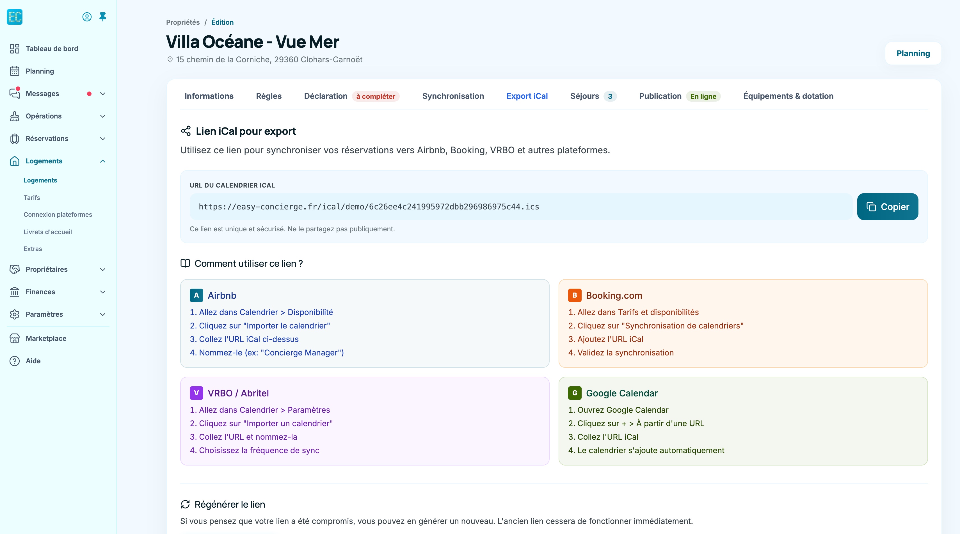Screen dimensions: 960x534
Task: Open Livrets d'accueil in the sidebar
Action: (x=48, y=232)
